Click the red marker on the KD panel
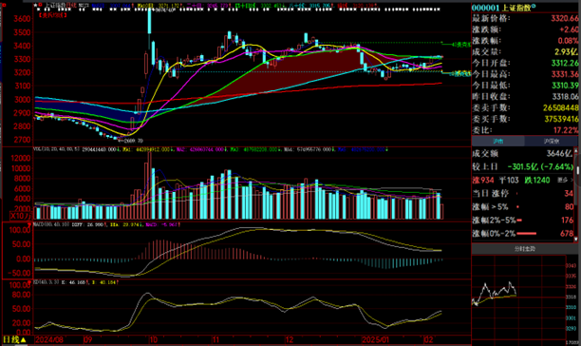 29,282
